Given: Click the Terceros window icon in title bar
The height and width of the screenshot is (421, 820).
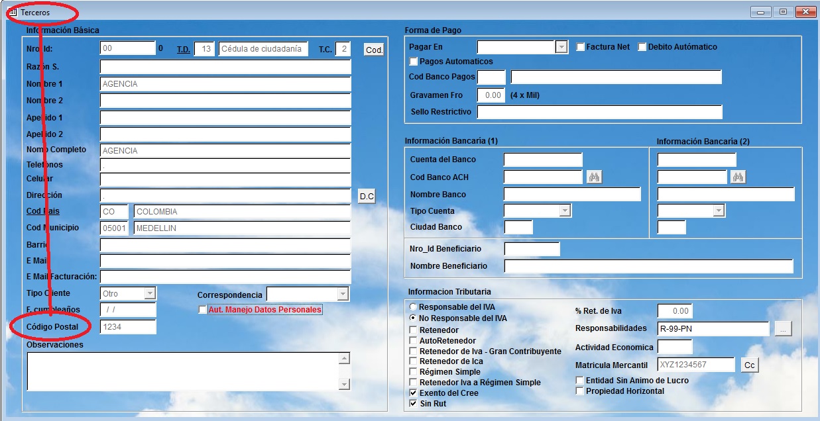Looking at the screenshot, I should point(13,13).
